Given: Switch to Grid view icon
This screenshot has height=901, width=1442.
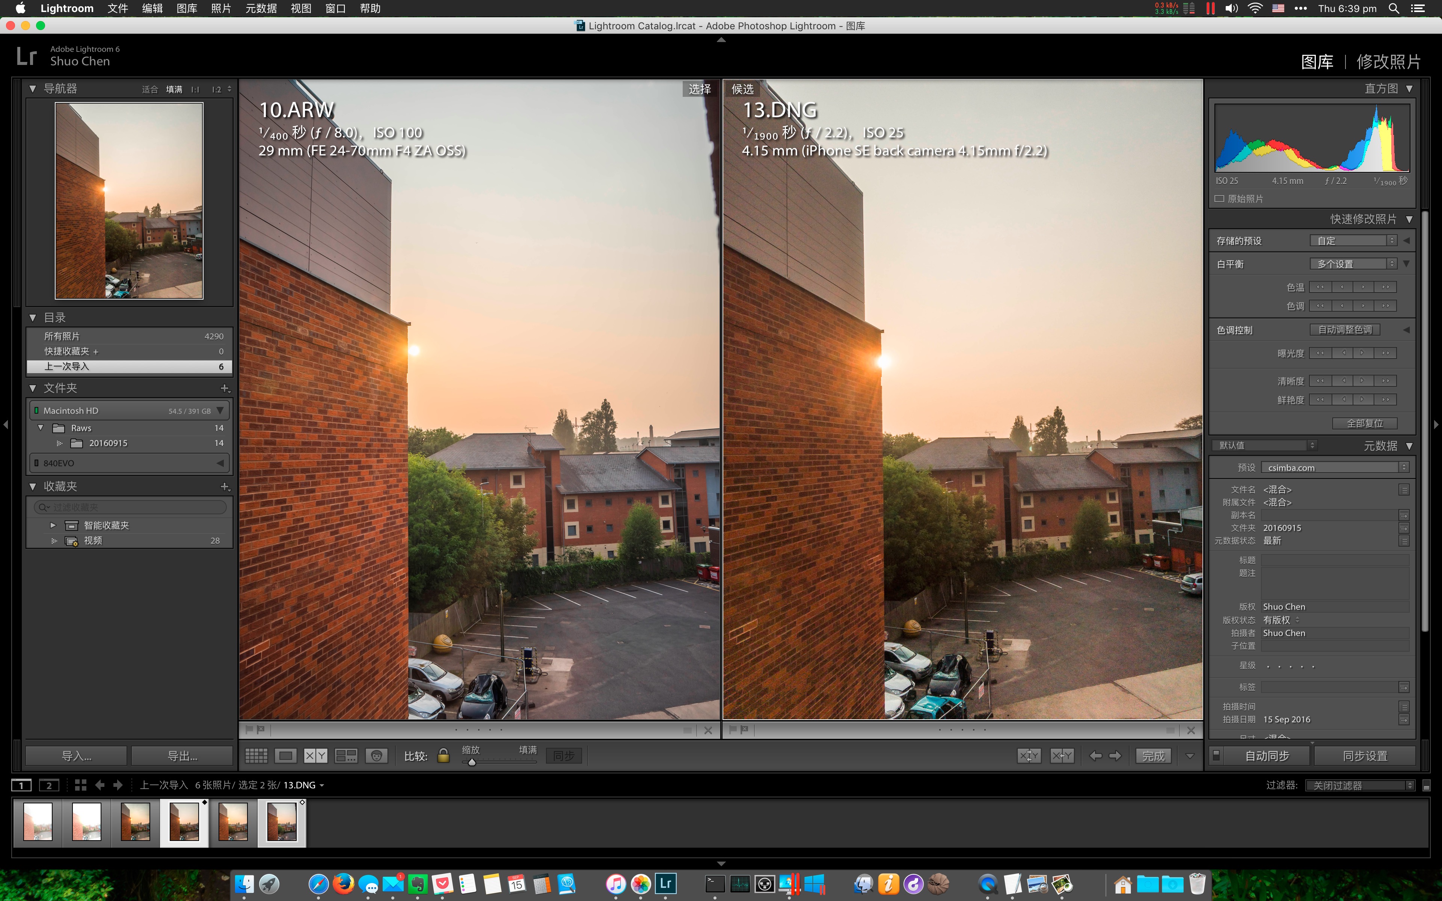Looking at the screenshot, I should [256, 756].
